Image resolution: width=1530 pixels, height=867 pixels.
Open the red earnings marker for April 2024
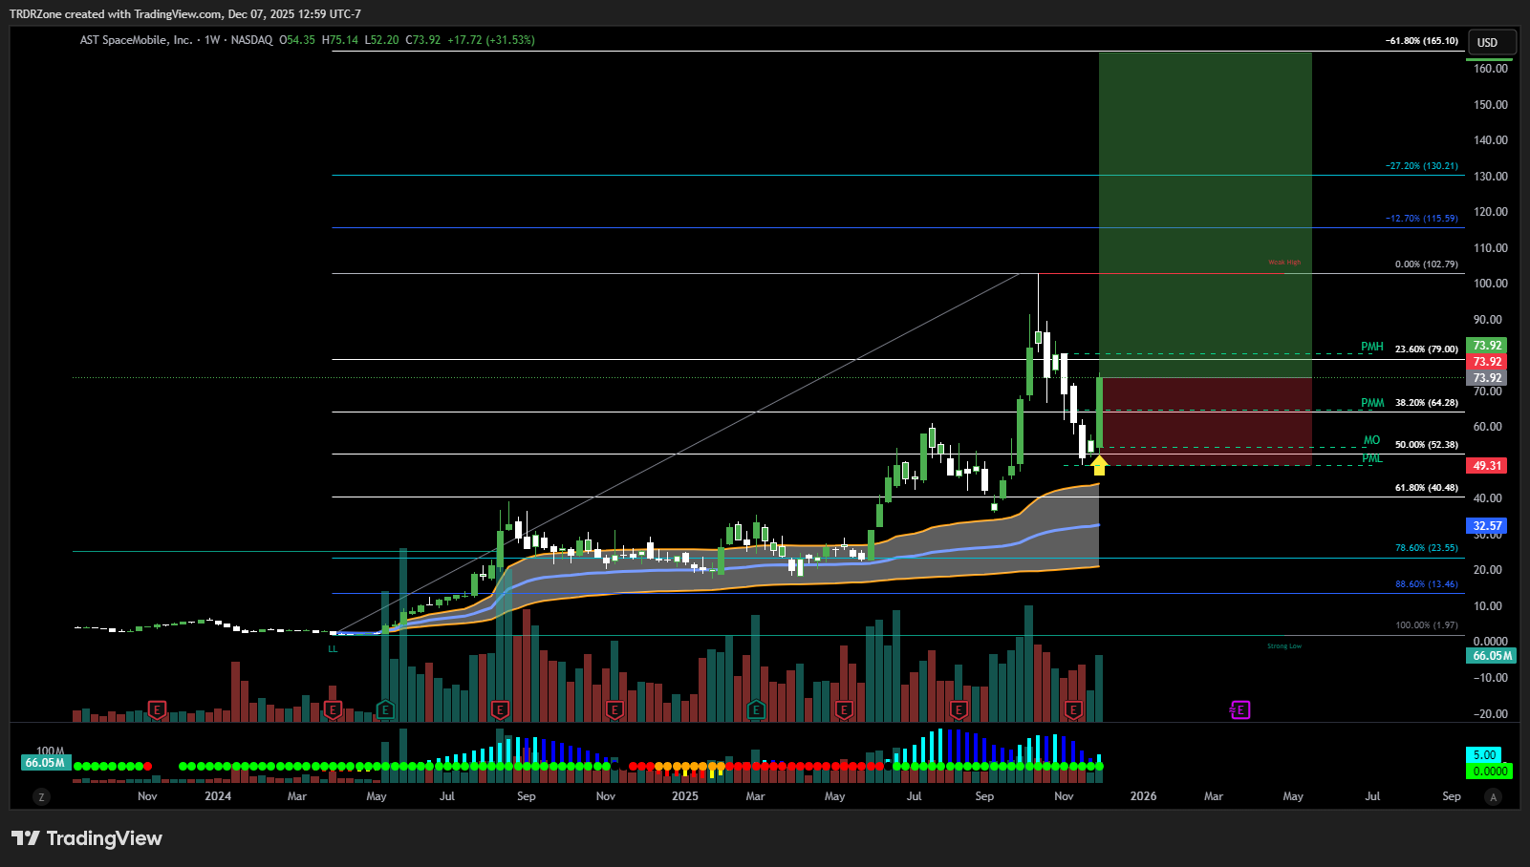[x=333, y=709]
